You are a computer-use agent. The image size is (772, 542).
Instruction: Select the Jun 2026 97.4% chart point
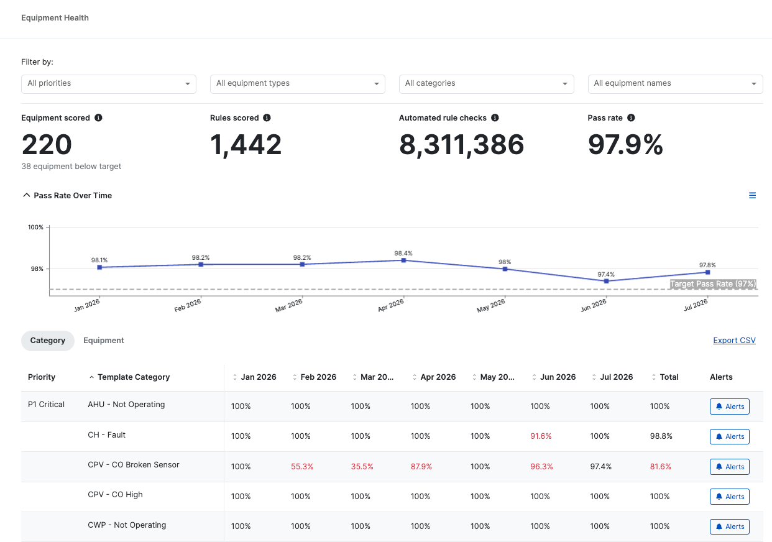click(606, 281)
